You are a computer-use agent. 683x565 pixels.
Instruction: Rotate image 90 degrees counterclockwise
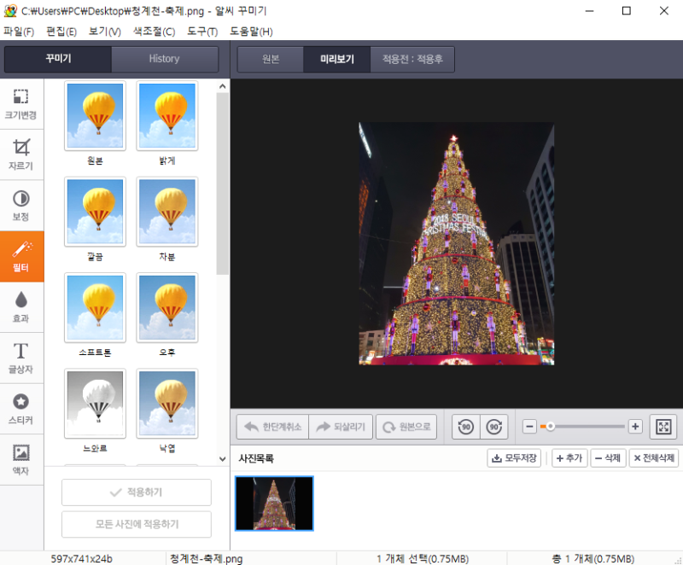coord(465,427)
